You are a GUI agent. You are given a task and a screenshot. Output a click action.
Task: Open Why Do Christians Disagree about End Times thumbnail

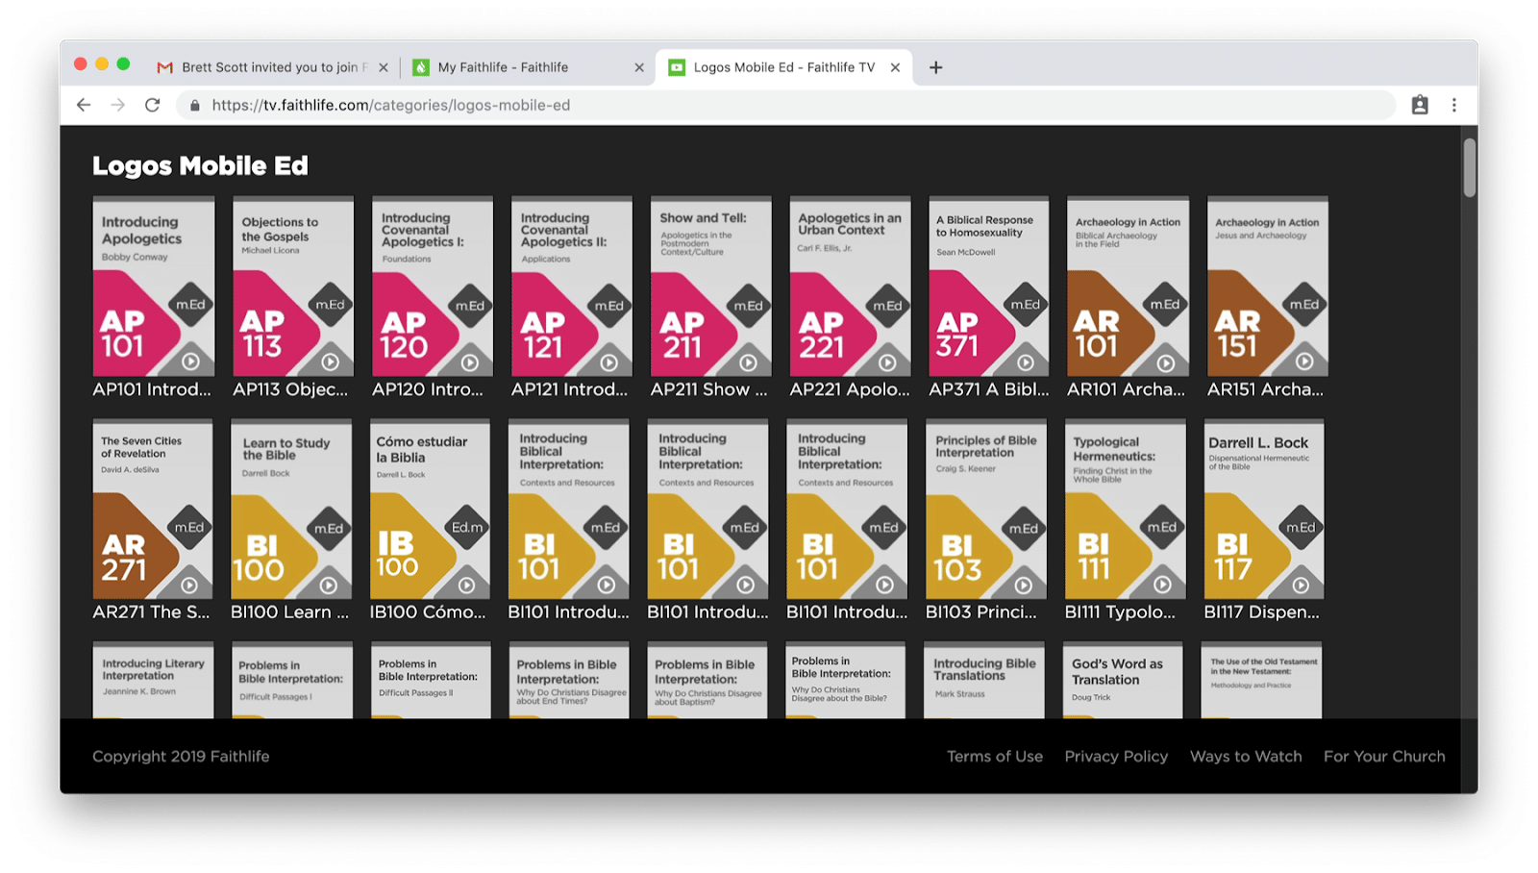pos(569,681)
